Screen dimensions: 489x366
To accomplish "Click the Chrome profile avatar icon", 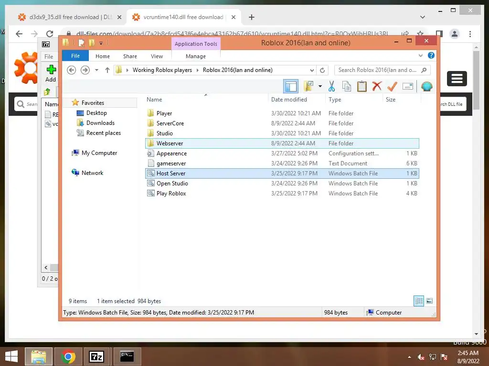I will [455, 34].
